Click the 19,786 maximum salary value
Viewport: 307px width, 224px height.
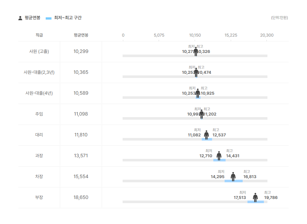(x=271, y=198)
